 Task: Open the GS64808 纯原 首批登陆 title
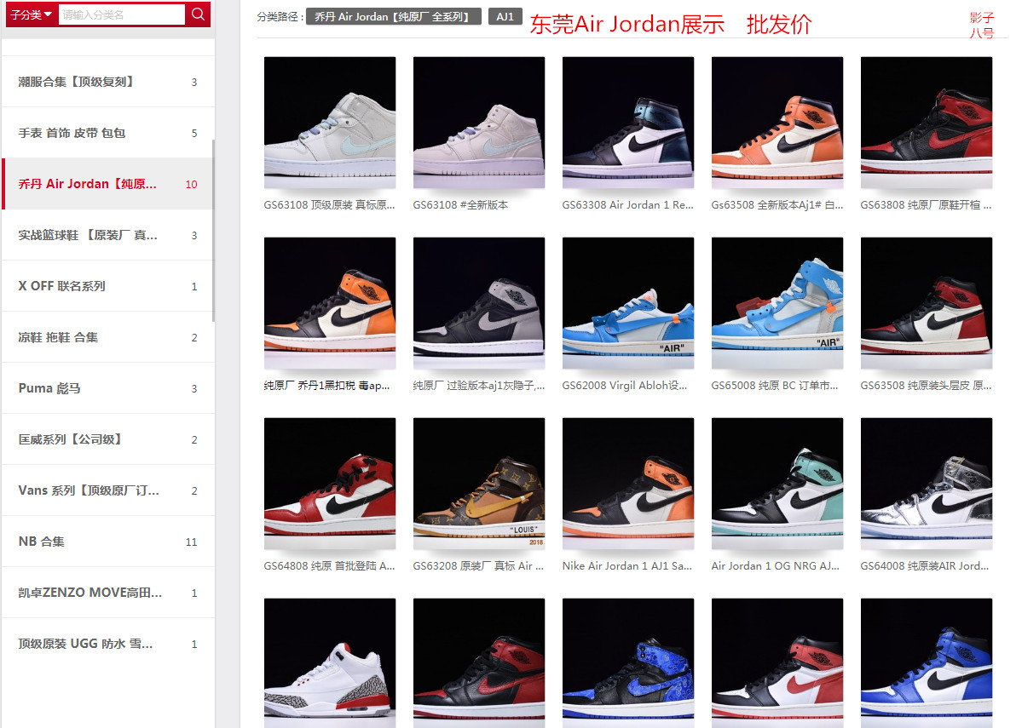(x=329, y=566)
